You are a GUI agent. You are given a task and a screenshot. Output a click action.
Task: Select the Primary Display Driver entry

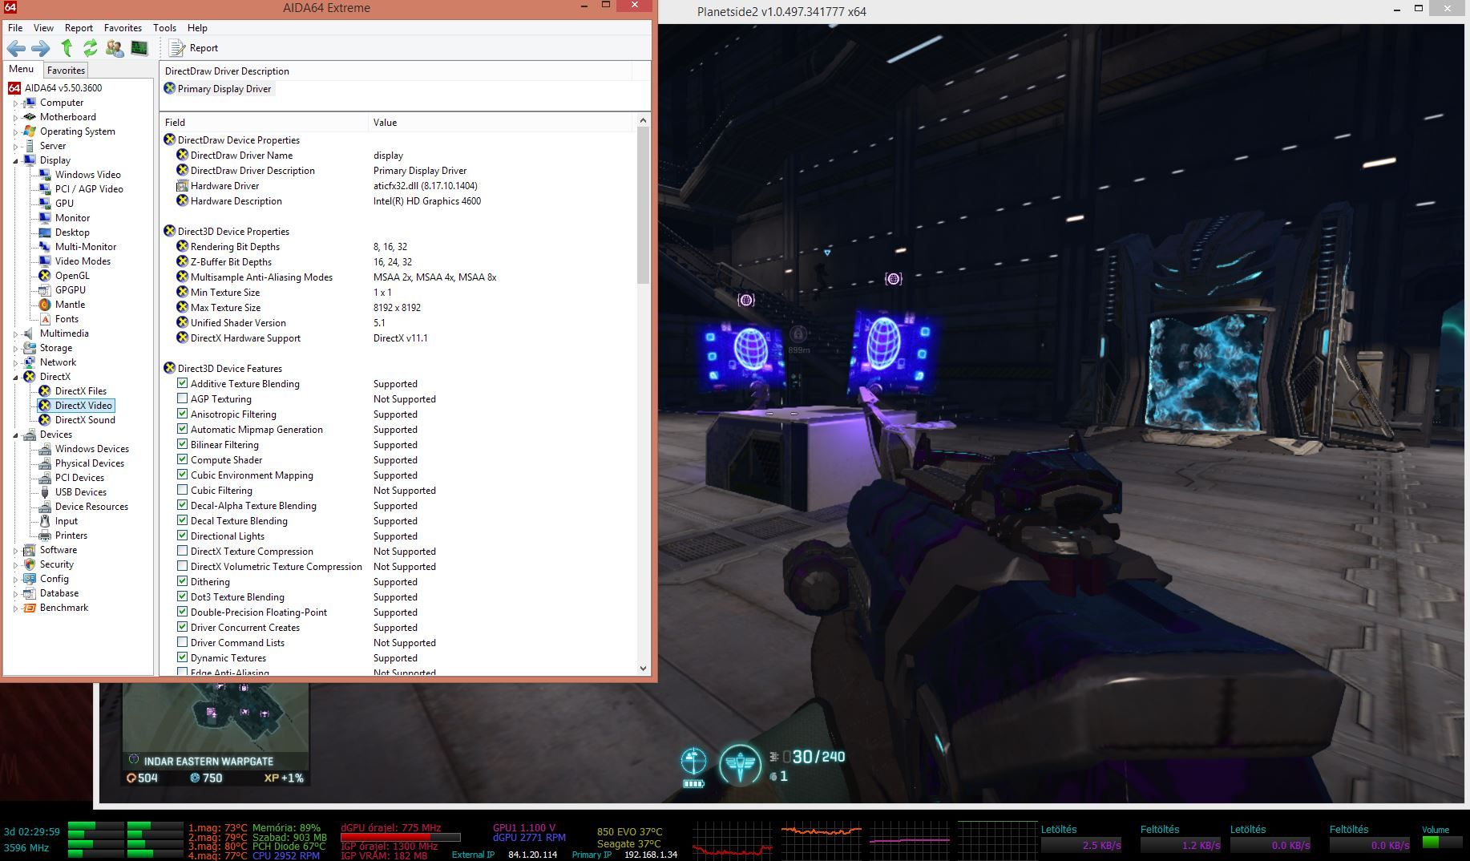click(218, 89)
